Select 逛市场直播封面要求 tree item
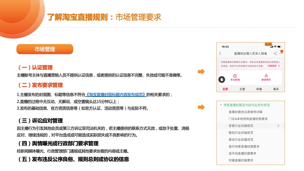The image size is (304, 171). pos(242,153)
